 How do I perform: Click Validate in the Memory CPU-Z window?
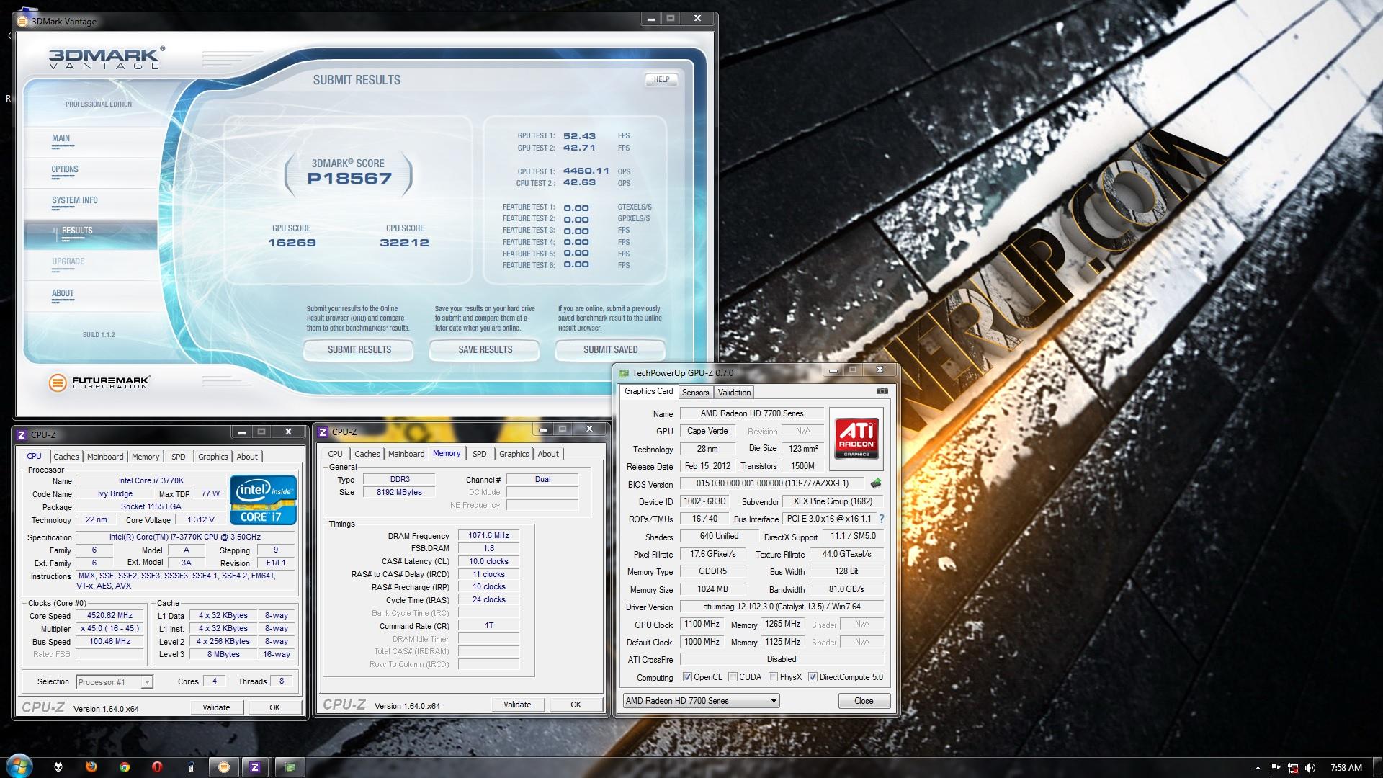pyautogui.click(x=517, y=705)
